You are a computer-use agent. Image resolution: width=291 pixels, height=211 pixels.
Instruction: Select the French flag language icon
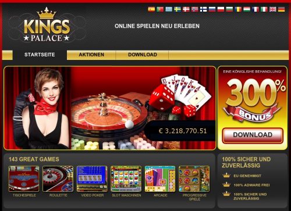click(255, 9)
